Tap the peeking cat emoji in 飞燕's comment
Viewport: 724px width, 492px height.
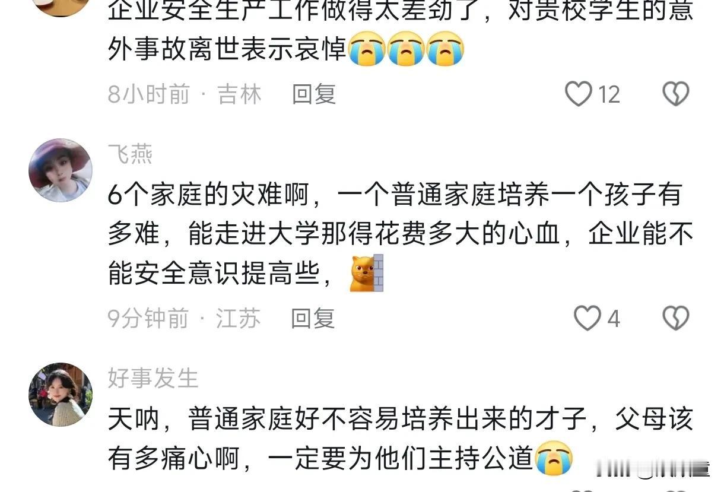[x=366, y=273]
